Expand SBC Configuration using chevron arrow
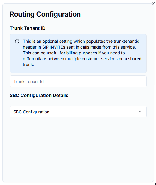Image resolution: width=156 pixels, height=185 pixels. point(140,112)
